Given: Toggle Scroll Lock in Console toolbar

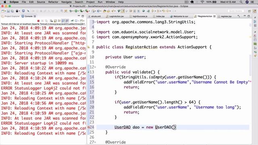Looking at the screenshot, I should pos(55,21).
